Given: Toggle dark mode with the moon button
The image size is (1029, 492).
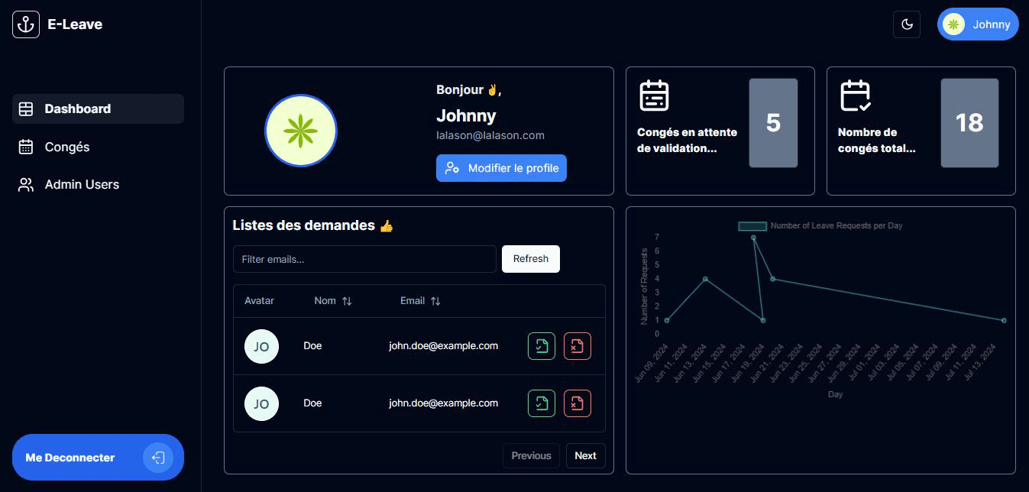Looking at the screenshot, I should coord(906,24).
